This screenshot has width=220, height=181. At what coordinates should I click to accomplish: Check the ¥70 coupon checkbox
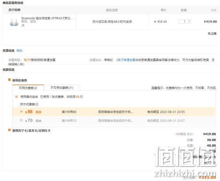click(x=21, y=121)
